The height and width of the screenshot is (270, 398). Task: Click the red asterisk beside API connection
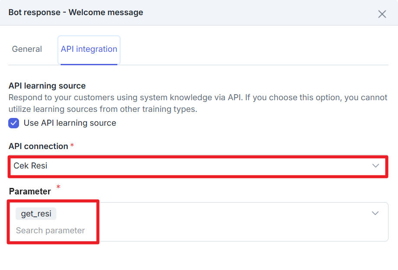(x=72, y=146)
